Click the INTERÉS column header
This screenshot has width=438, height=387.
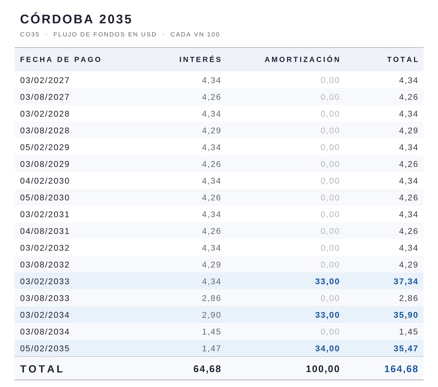[x=200, y=59]
